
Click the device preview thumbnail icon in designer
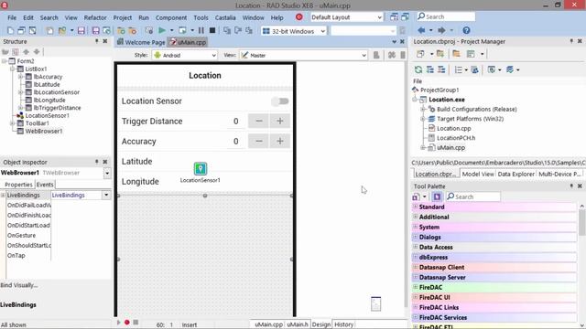[x=376, y=303]
